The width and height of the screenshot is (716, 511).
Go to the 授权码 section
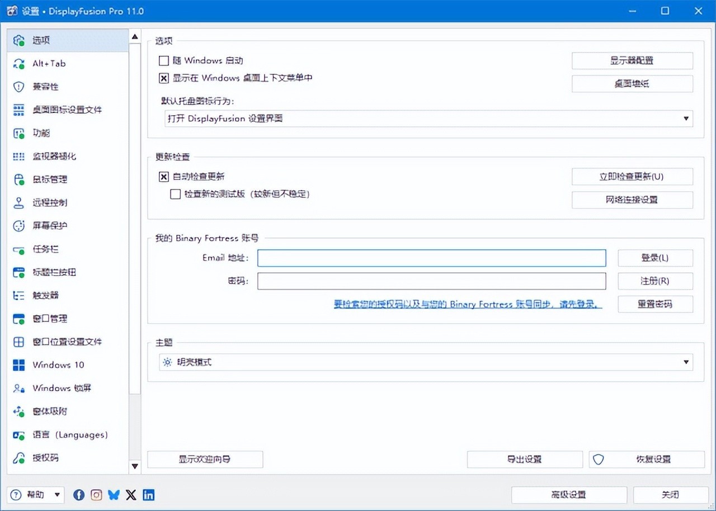click(68, 458)
